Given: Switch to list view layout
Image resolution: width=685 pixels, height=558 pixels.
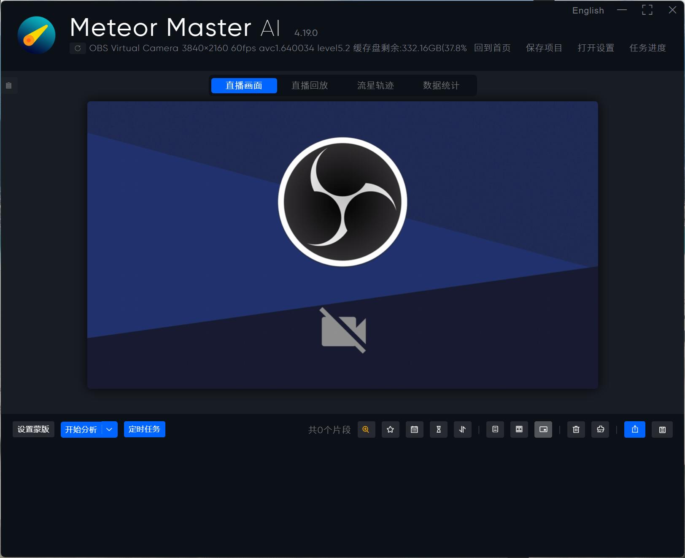Looking at the screenshot, I should pyautogui.click(x=495, y=429).
